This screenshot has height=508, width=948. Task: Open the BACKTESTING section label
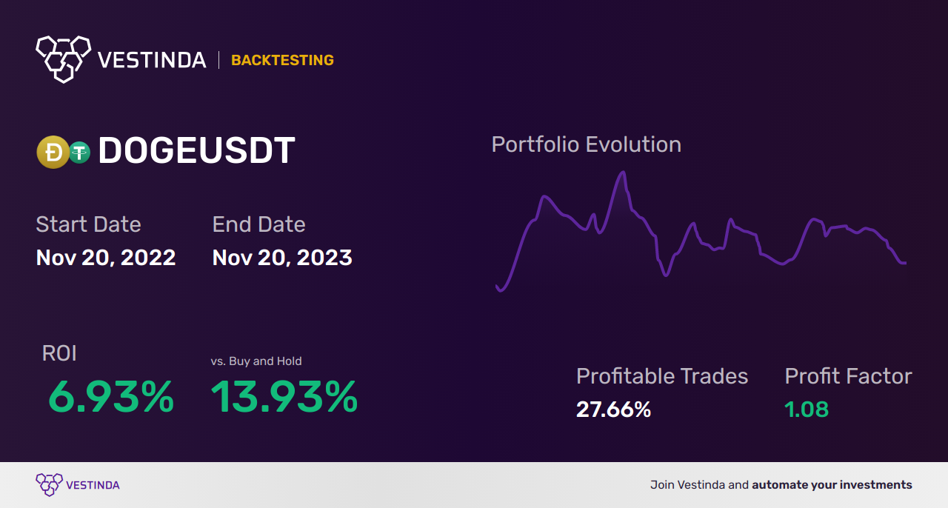point(282,60)
